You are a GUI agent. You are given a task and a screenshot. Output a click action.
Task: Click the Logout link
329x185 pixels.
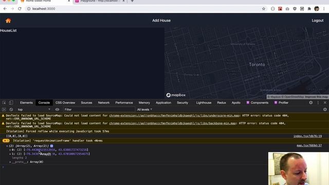(x=318, y=21)
